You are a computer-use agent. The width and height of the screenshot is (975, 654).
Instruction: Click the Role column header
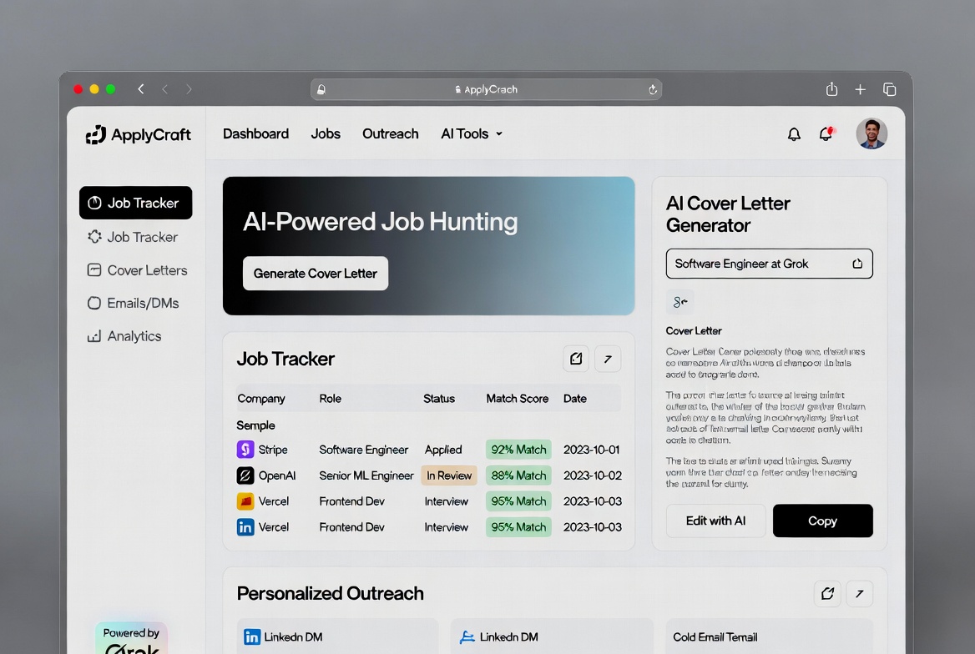(x=331, y=399)
